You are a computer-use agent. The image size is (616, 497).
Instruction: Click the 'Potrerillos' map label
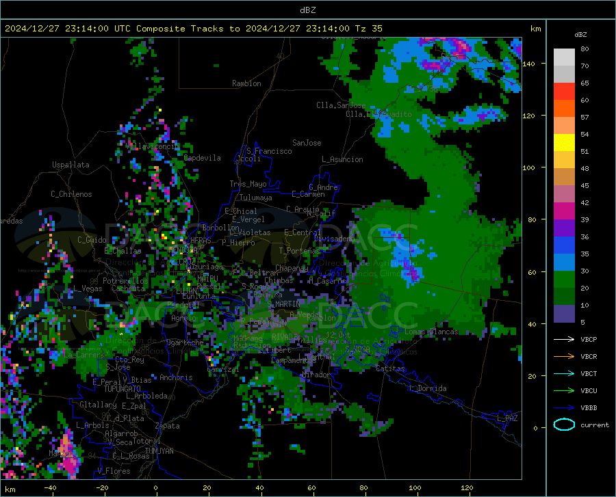coord(125,281)
